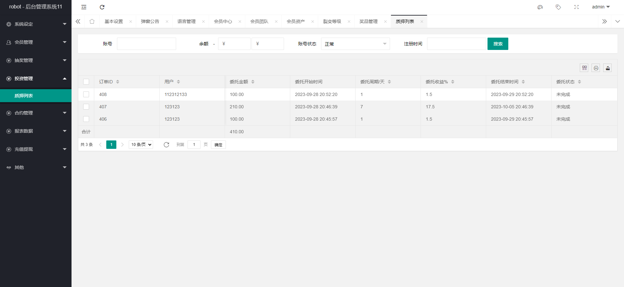This screenshot has height=287, width=624.
Task: Collapse the sidebar with the menu-fold icon
Action: coord(84,7)
